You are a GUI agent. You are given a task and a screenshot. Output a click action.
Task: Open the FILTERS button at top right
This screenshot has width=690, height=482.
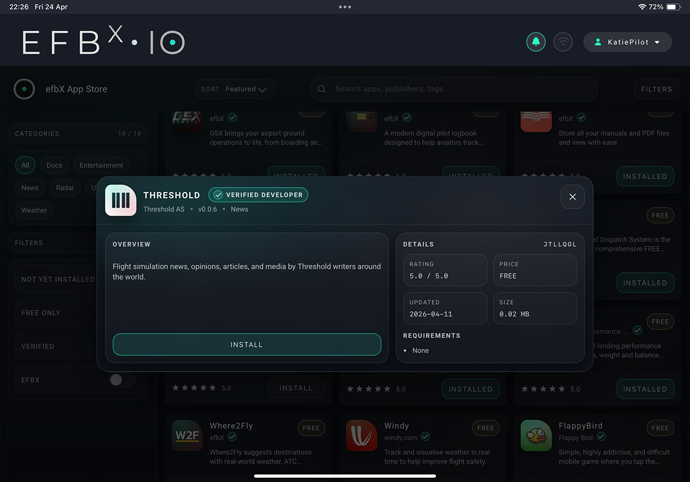tap(656, 89)
